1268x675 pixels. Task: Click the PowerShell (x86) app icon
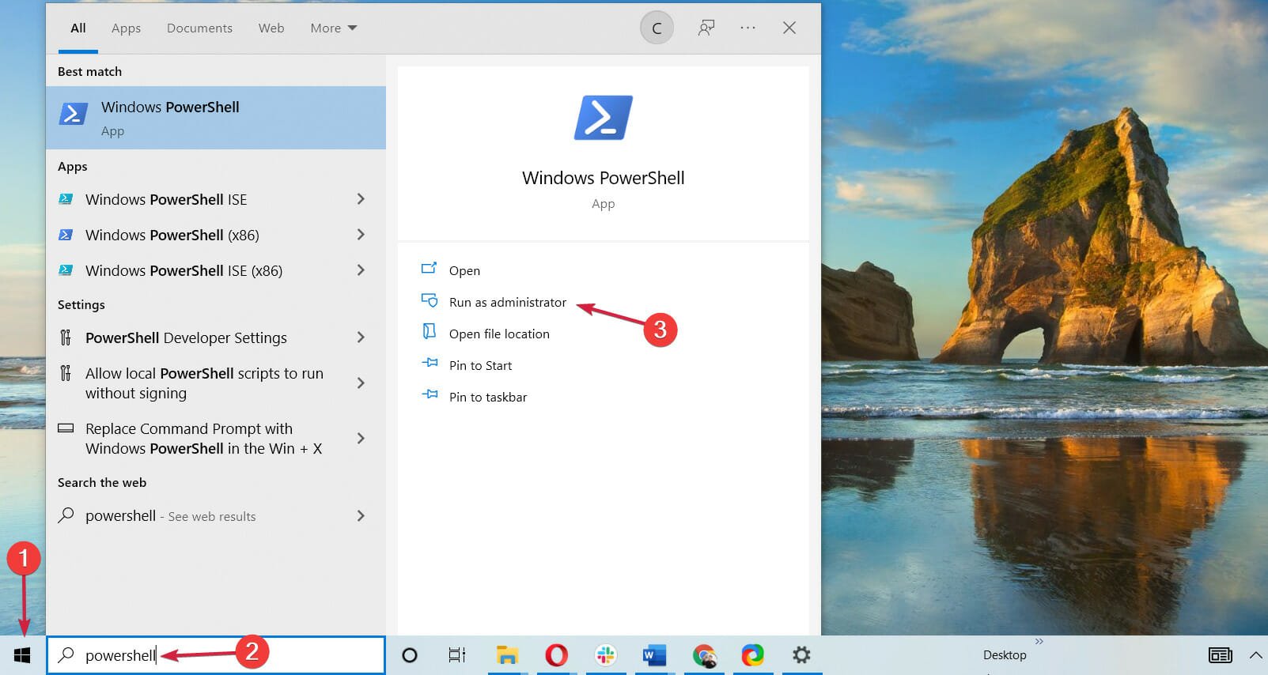pyautogui.click(x=66, y=235)
